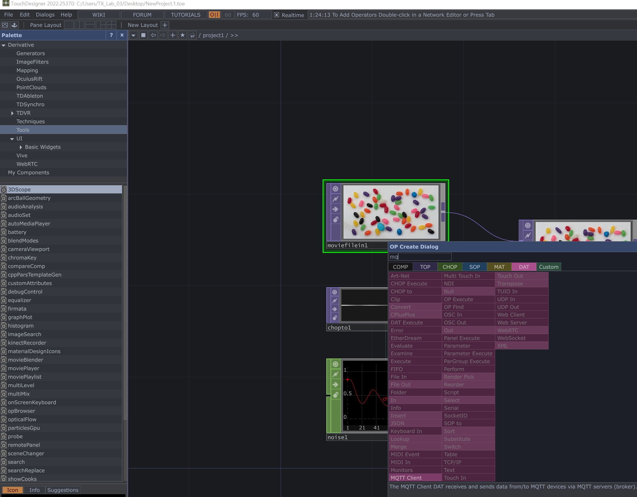This screenshot has width=637, height=497.
Task: Switch to the CHOP operator tab
Action: coord(449,267)
